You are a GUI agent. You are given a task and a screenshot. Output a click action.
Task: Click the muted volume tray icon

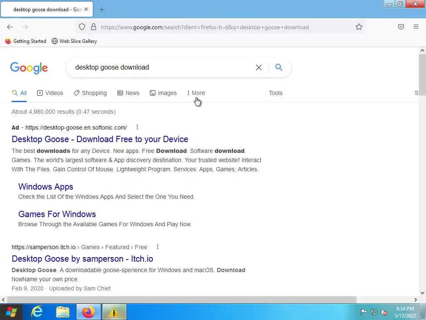pos(384,312)
